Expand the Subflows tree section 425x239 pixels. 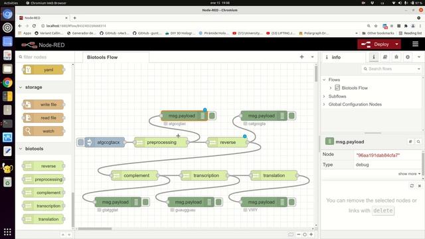324,96
